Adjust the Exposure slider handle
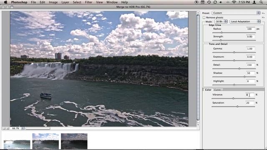The image size is (267, 150). tap(234, 60)
